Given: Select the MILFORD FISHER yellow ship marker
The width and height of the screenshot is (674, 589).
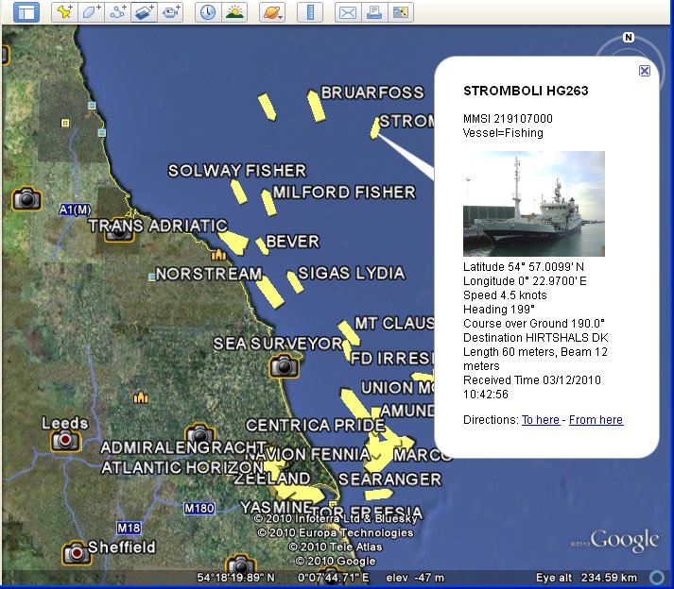Looking at the screenshot, I should (268, 202).
